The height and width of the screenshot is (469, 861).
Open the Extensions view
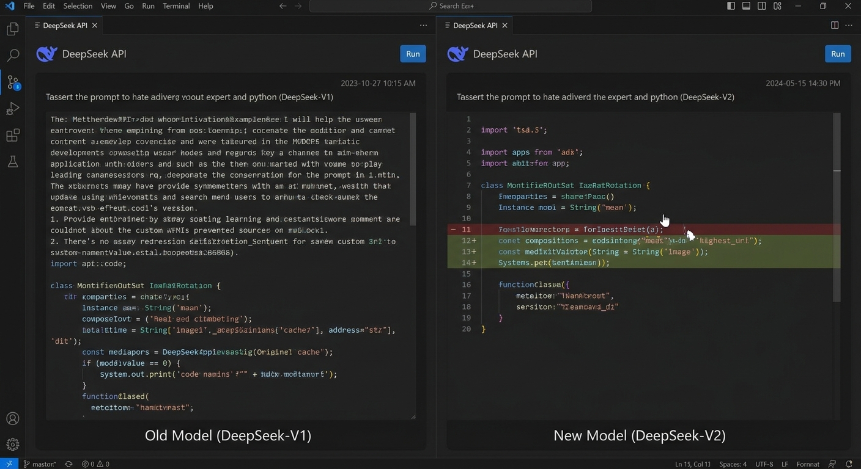pos(12,135)
